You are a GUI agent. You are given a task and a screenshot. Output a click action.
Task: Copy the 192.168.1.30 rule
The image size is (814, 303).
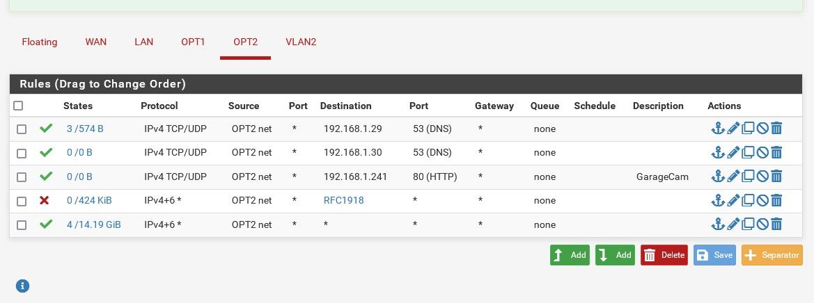[748, 152]
